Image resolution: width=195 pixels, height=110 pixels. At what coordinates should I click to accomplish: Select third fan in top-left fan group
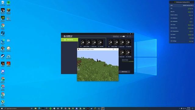[94, 42]
